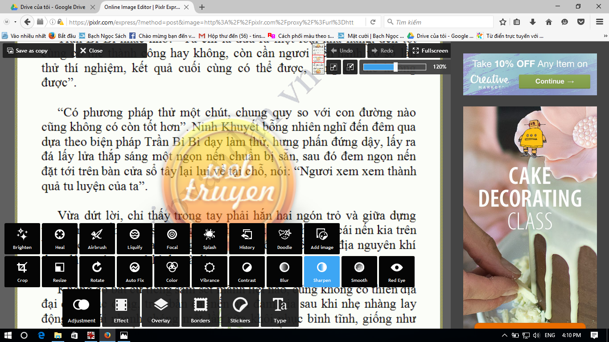Select the Heal tool
Image resolution: width=609 pixels, height=342 pixels.
click(60, 238)
